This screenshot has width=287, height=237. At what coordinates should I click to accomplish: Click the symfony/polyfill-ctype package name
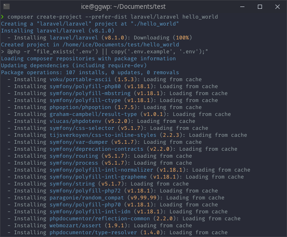pyautogui.click(x=85, y=100)
